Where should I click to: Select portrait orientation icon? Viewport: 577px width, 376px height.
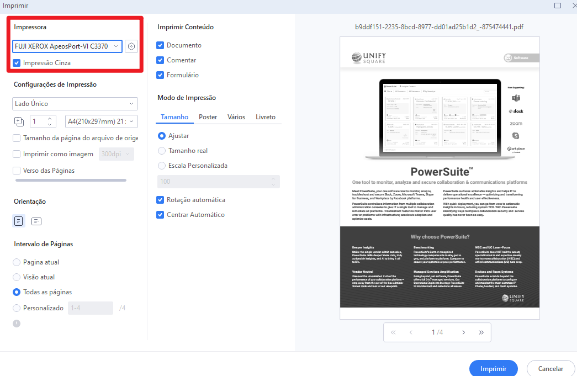pos(18,220)
